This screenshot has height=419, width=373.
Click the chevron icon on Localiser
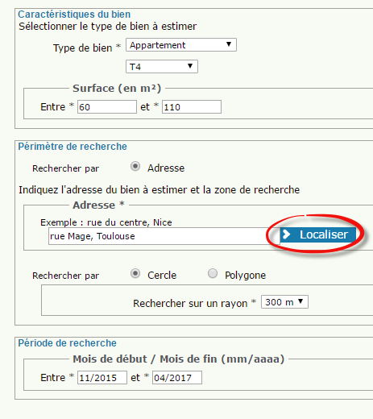coord(287,234)
